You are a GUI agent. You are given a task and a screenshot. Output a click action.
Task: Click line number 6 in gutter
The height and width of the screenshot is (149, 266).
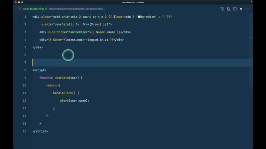click(x=25, y=55)
